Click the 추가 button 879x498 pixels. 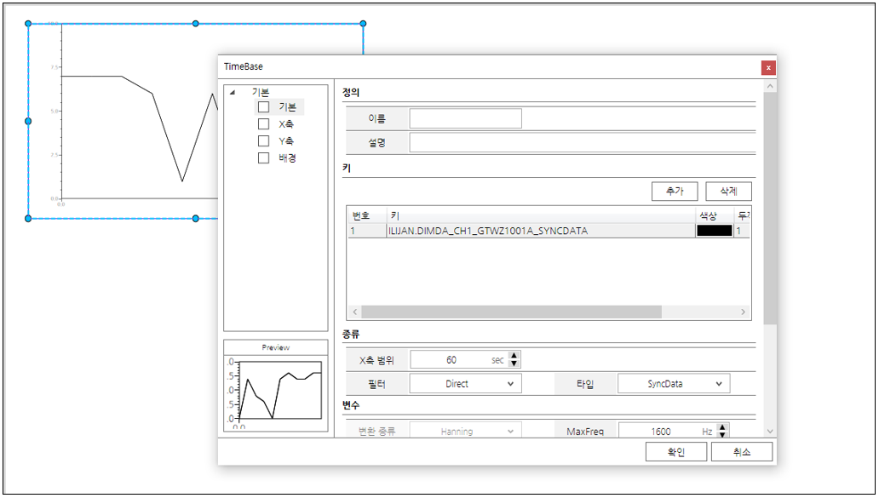point(675,191)
